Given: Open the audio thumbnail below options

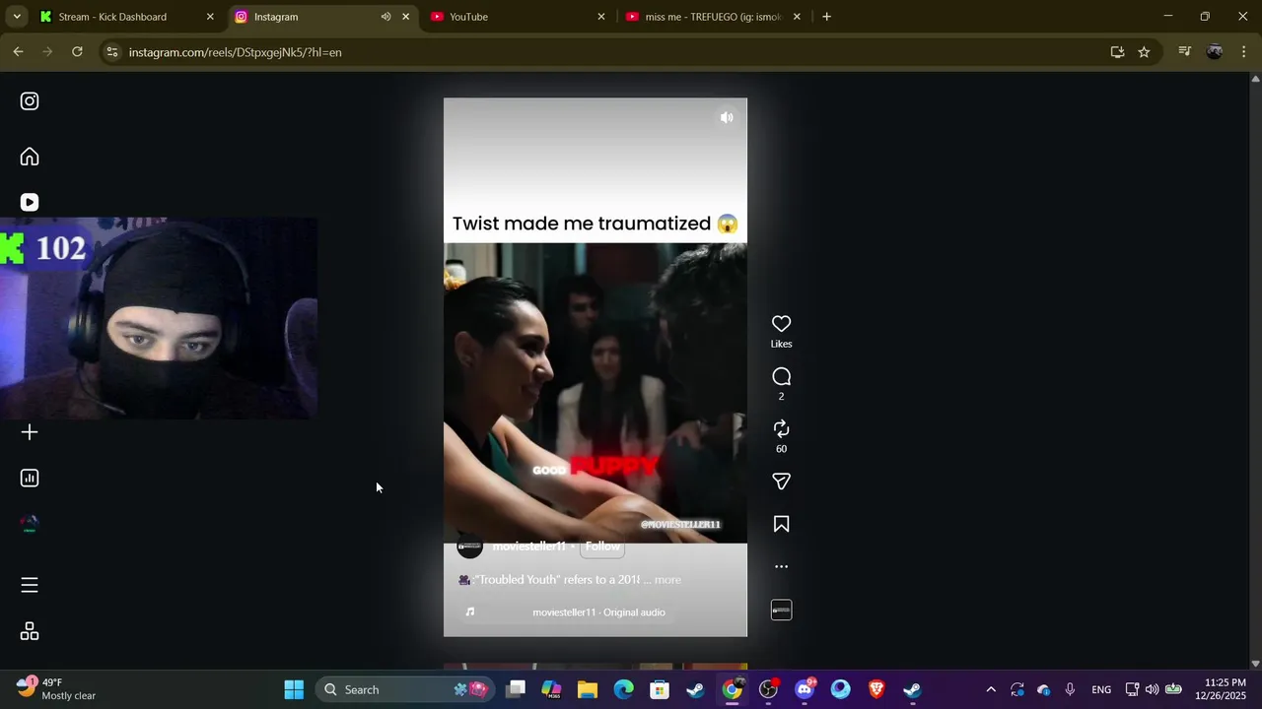Looking at the screenshot, I should pyautogui.click(x=781, y=611).
